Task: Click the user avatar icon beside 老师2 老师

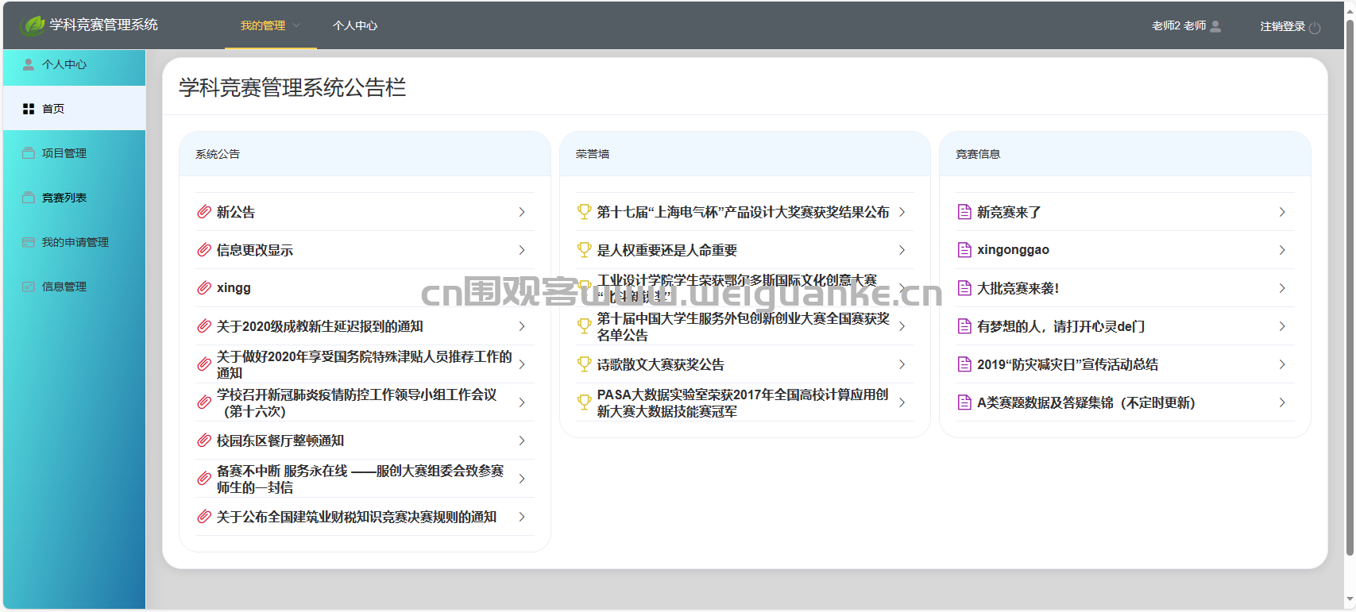Action: point(1215,26)
